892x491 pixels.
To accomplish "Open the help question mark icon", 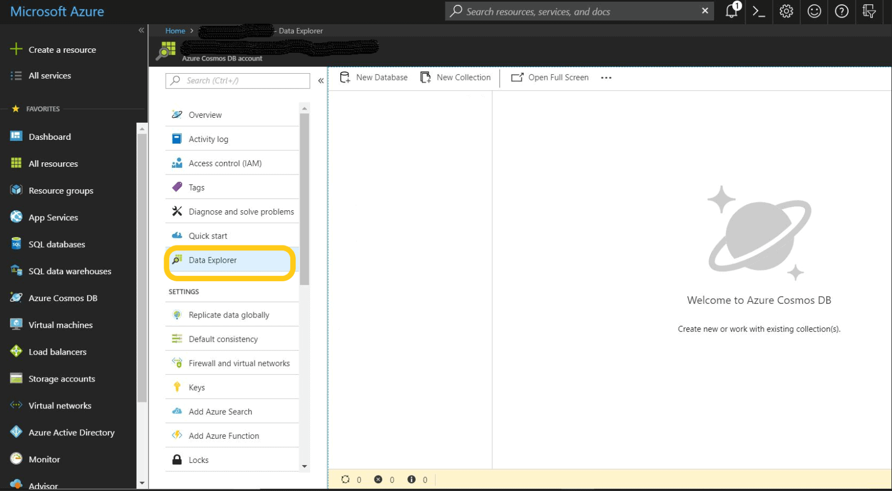I will pyautogui.click(x=841, y=12).
